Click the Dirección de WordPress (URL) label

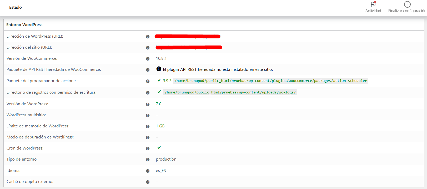tap(35, 36)
